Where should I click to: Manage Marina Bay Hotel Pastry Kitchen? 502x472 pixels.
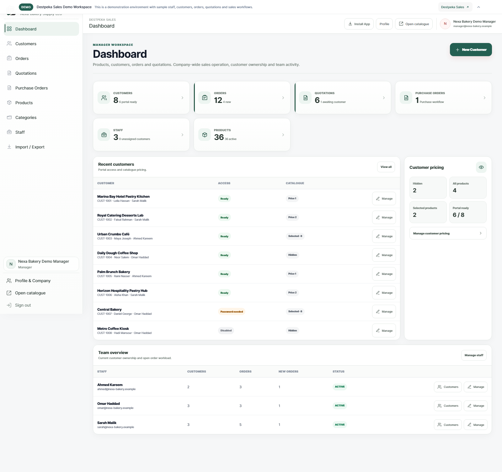(x=384, y=199)
